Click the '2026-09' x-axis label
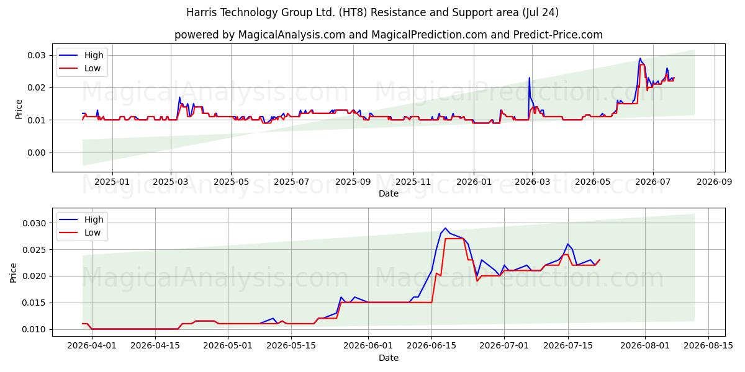745x372 pixels. pyautogui.click(x=715, y=182)
